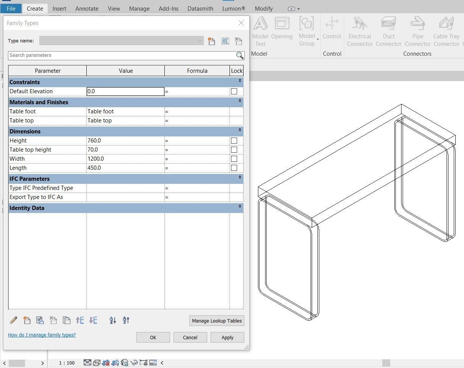The image size is (464, 368).
Task: Select the Electrical Connector tool
Action: (359, 31)
